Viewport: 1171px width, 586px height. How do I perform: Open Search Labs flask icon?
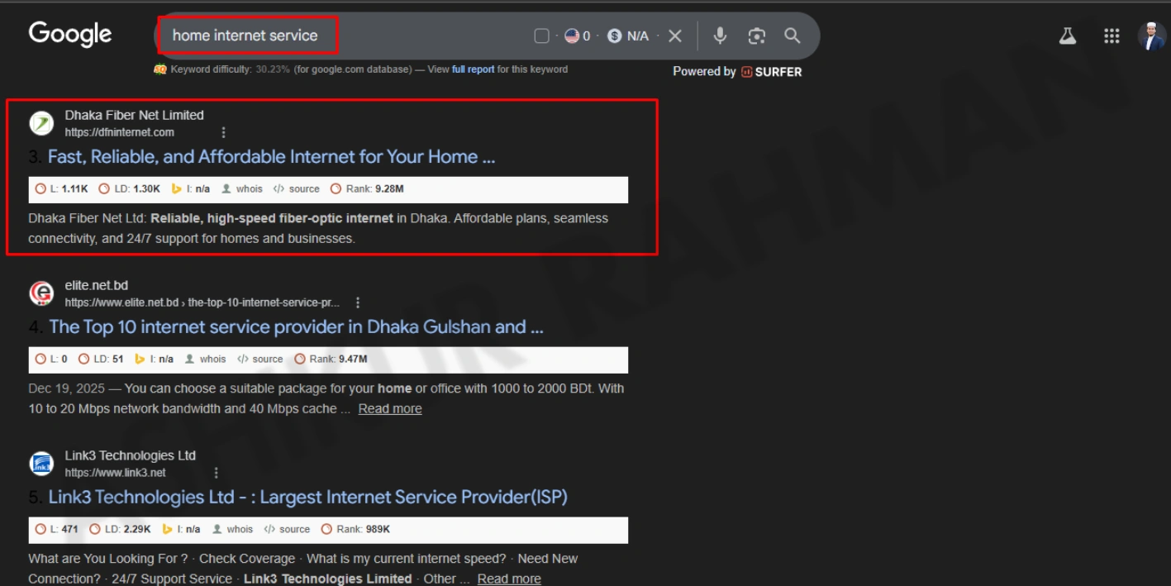point(1068,36)
